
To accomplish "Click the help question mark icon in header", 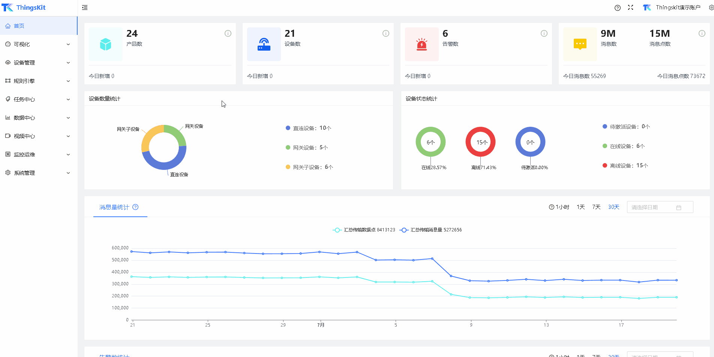I will pos(617,8).
